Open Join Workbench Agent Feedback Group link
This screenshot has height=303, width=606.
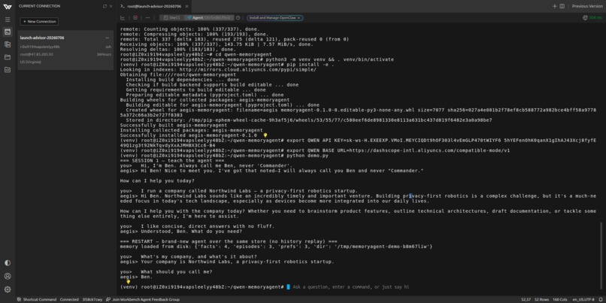[x=143, y=299]
